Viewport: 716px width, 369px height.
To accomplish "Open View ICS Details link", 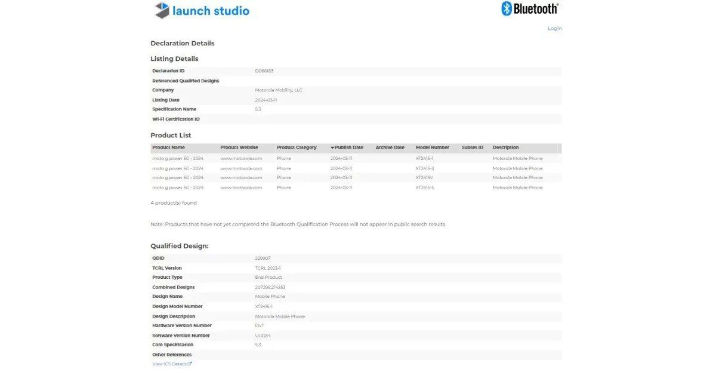I will pyautogui.click(x=172, y=364).
